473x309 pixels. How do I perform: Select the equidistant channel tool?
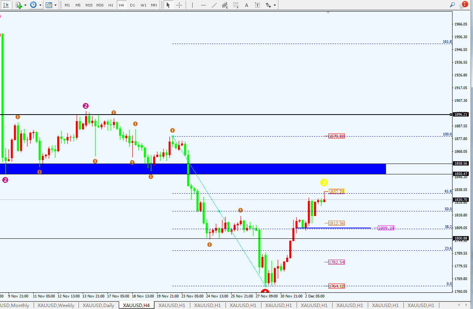(225, 5)
